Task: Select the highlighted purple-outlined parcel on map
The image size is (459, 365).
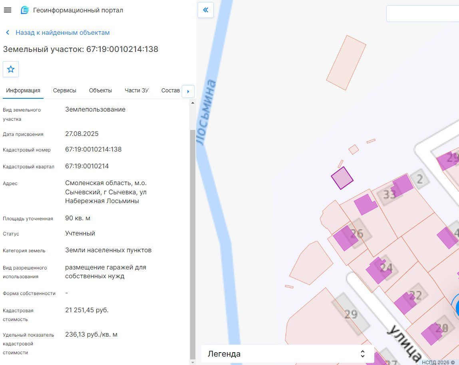Action: [x=342, y=178]
